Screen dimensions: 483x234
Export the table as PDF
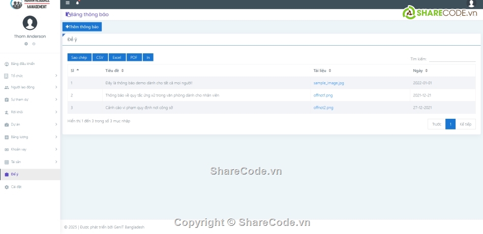pyautogui.click(x=134, y=57)
